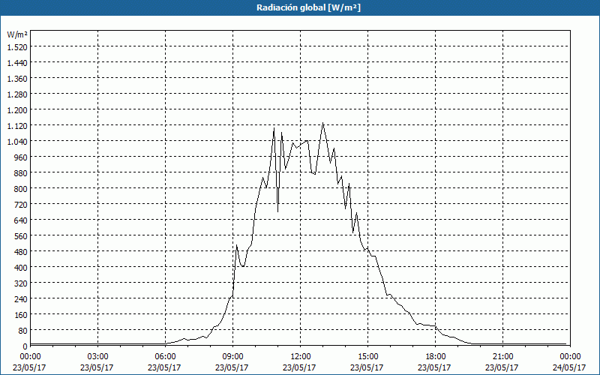Click the 800 y-axis value
Image resolution: width=600 pixels, height=375 pixels.
(x=22, y=189)
